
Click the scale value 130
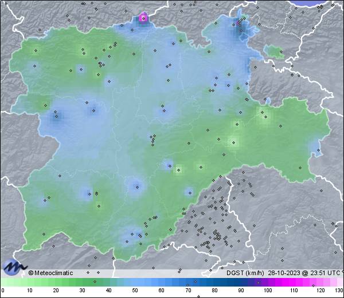[339, 291]
